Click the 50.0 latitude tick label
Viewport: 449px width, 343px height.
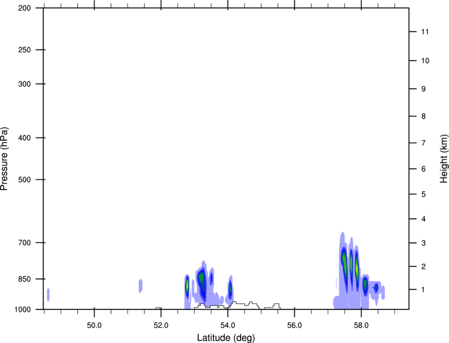pyautogui.click(x=94, y=326)
